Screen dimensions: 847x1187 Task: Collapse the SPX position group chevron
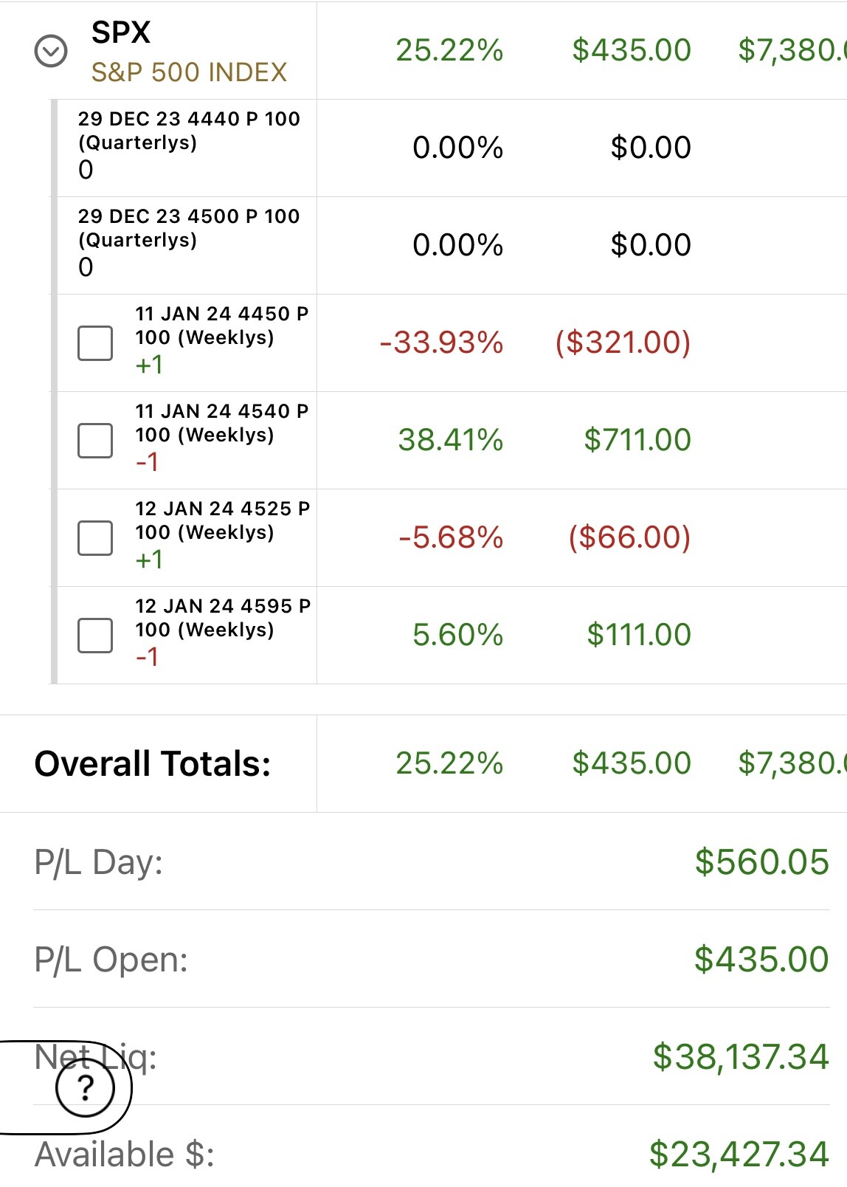(x=51, y=52)
